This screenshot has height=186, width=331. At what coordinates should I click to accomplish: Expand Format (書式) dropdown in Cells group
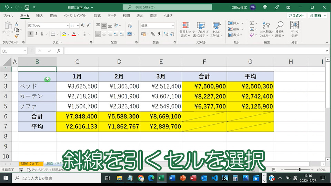tap(241, 35)
